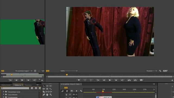
Task: Expand 'Скручивание' effects folder
Action: point(4,94)
